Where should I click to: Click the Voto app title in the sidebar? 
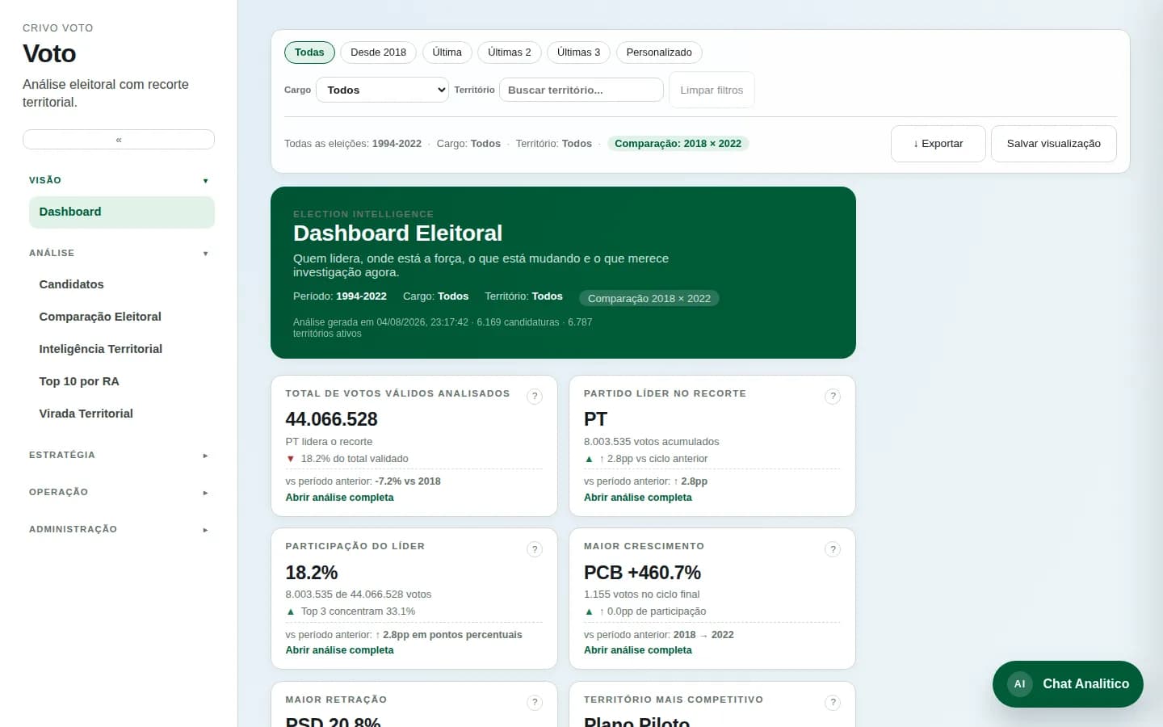coord(49,53)
